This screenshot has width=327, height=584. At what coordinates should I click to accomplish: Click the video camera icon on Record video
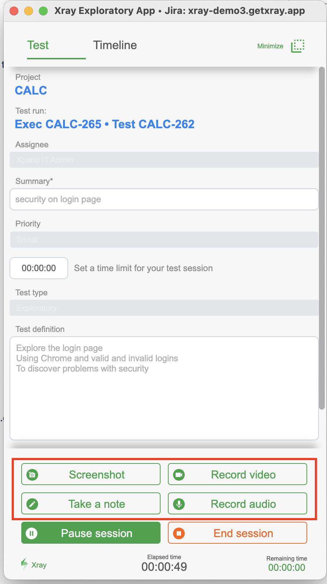pyautogui.click(x=179, y=475)
